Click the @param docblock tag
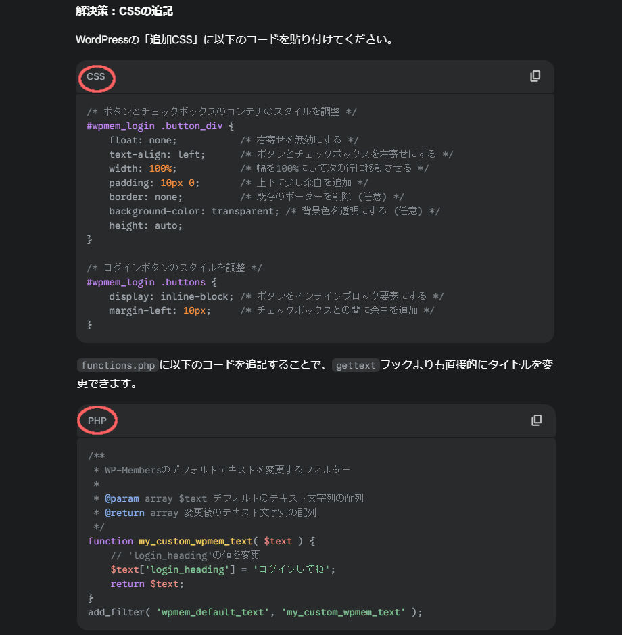622x635 pixels. (122, 498)
